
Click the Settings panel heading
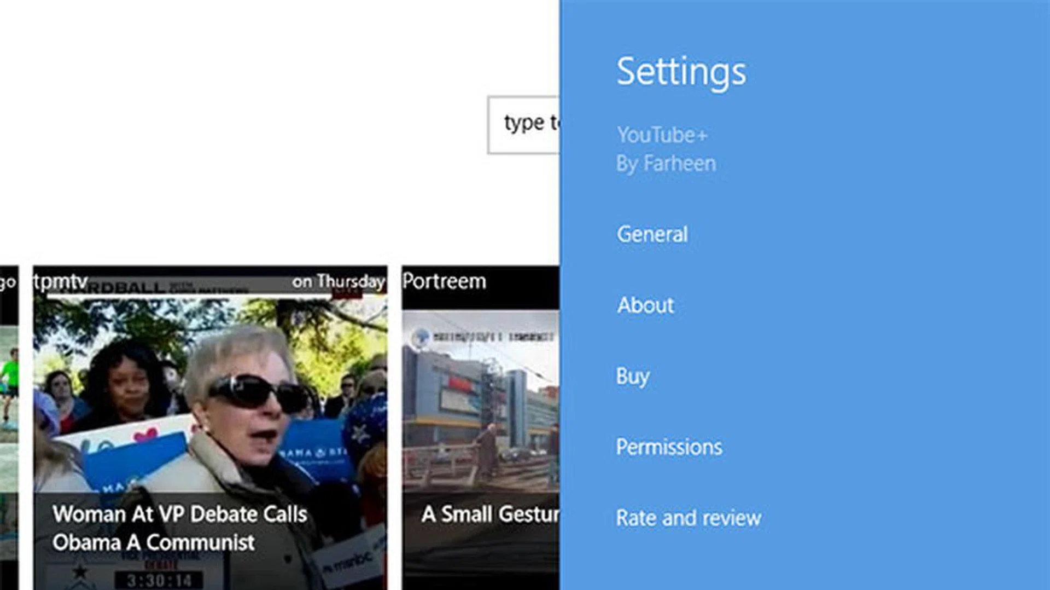681,72
